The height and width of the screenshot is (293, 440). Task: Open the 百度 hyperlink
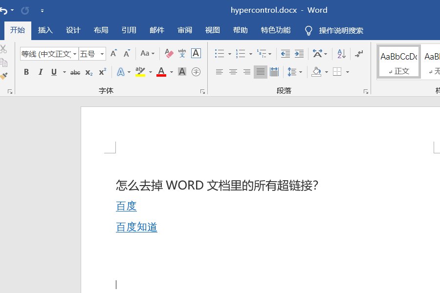[126, 206]
